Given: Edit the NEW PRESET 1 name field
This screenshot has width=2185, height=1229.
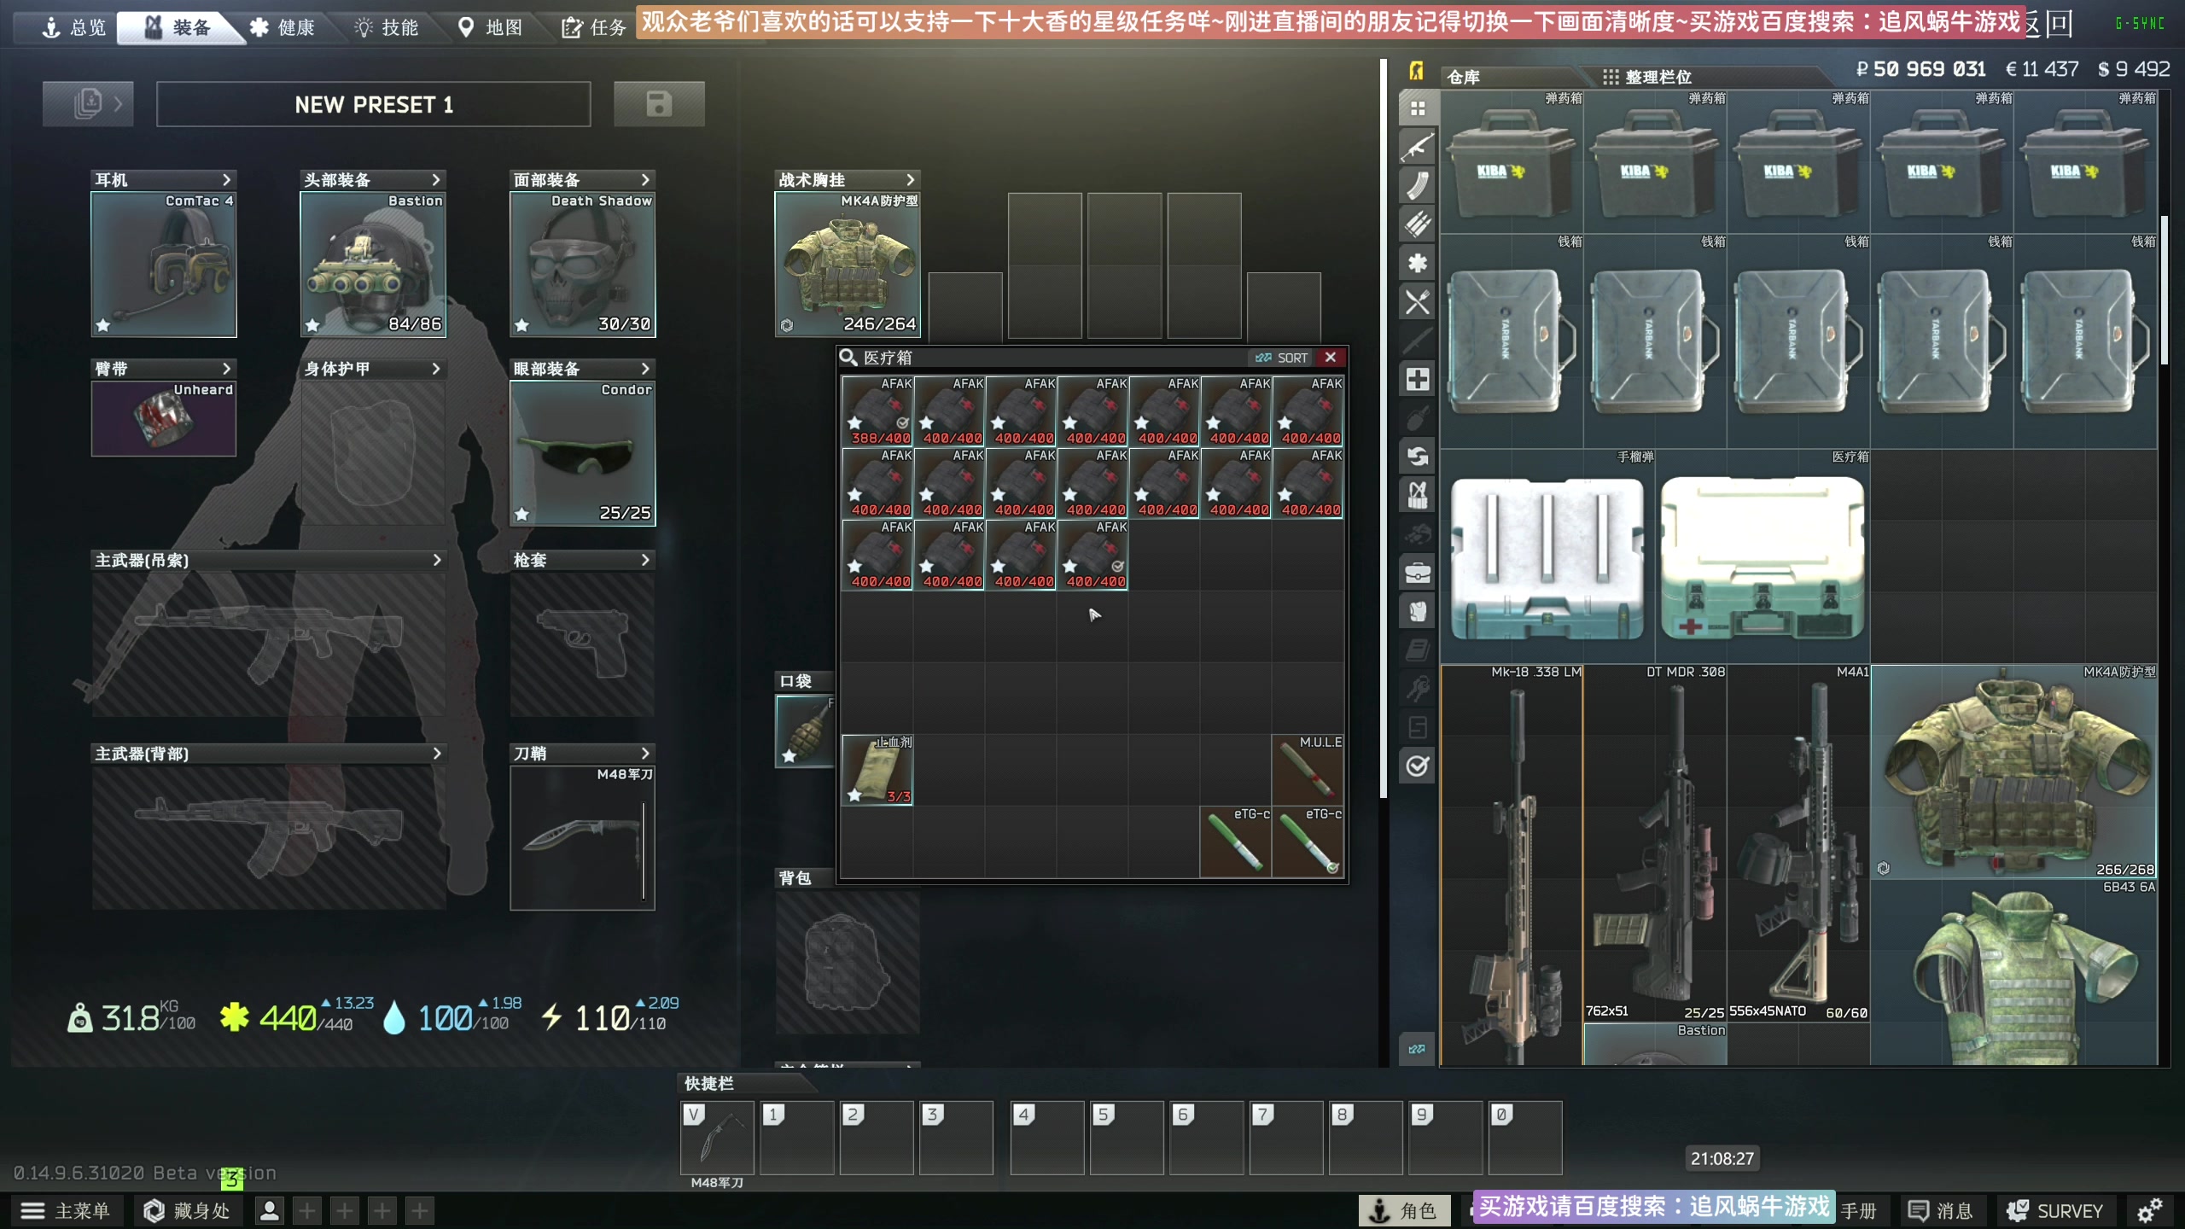Looking at the screenshot, I should (374, 104).
